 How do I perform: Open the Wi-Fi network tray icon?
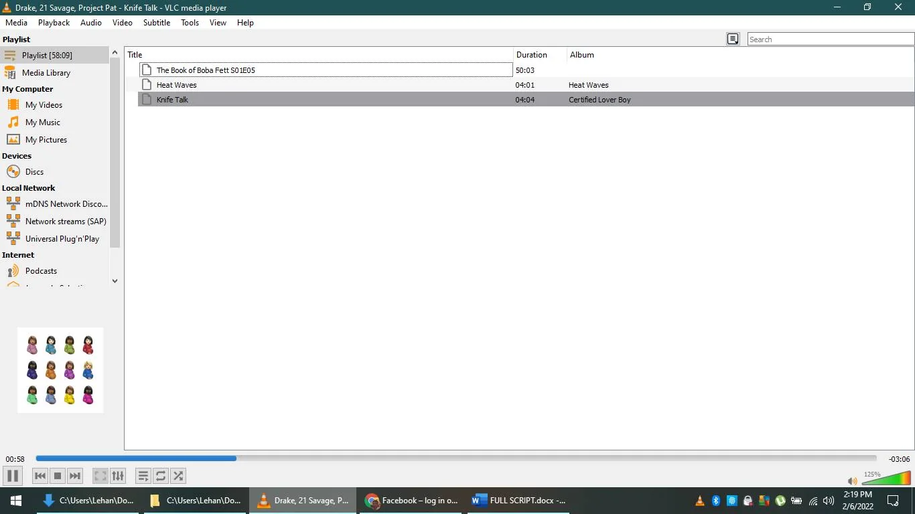(x=813, y=501)
